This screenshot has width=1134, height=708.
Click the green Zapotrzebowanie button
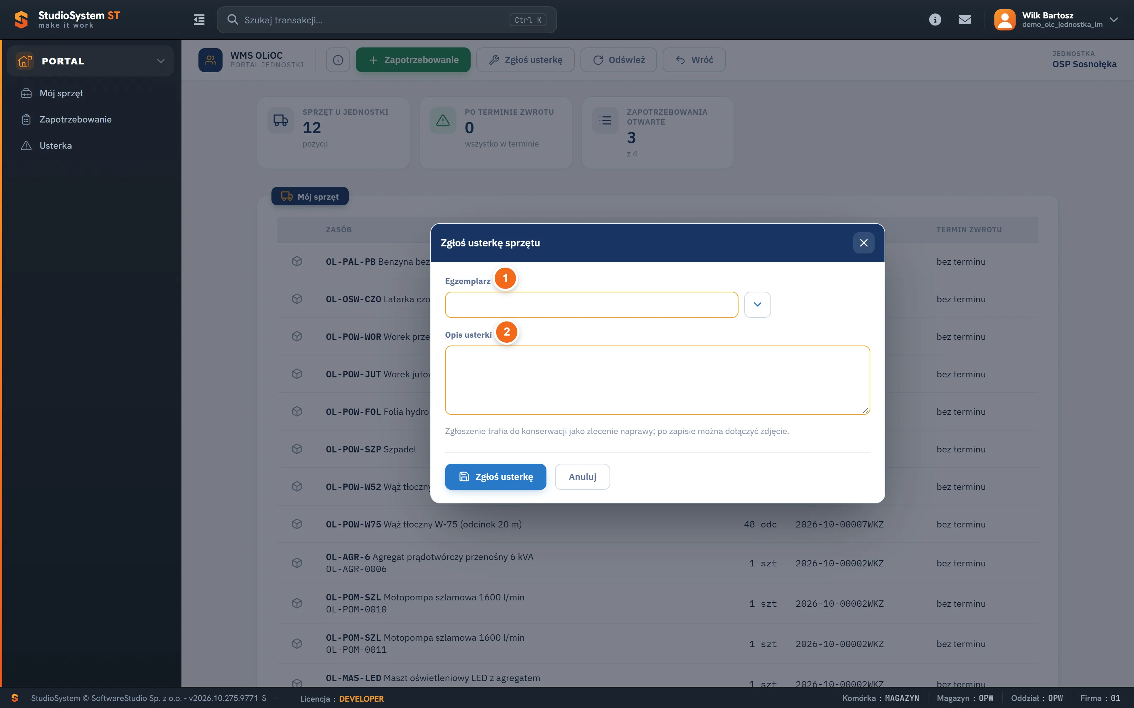pyautogui.click(x=413, y=60)
